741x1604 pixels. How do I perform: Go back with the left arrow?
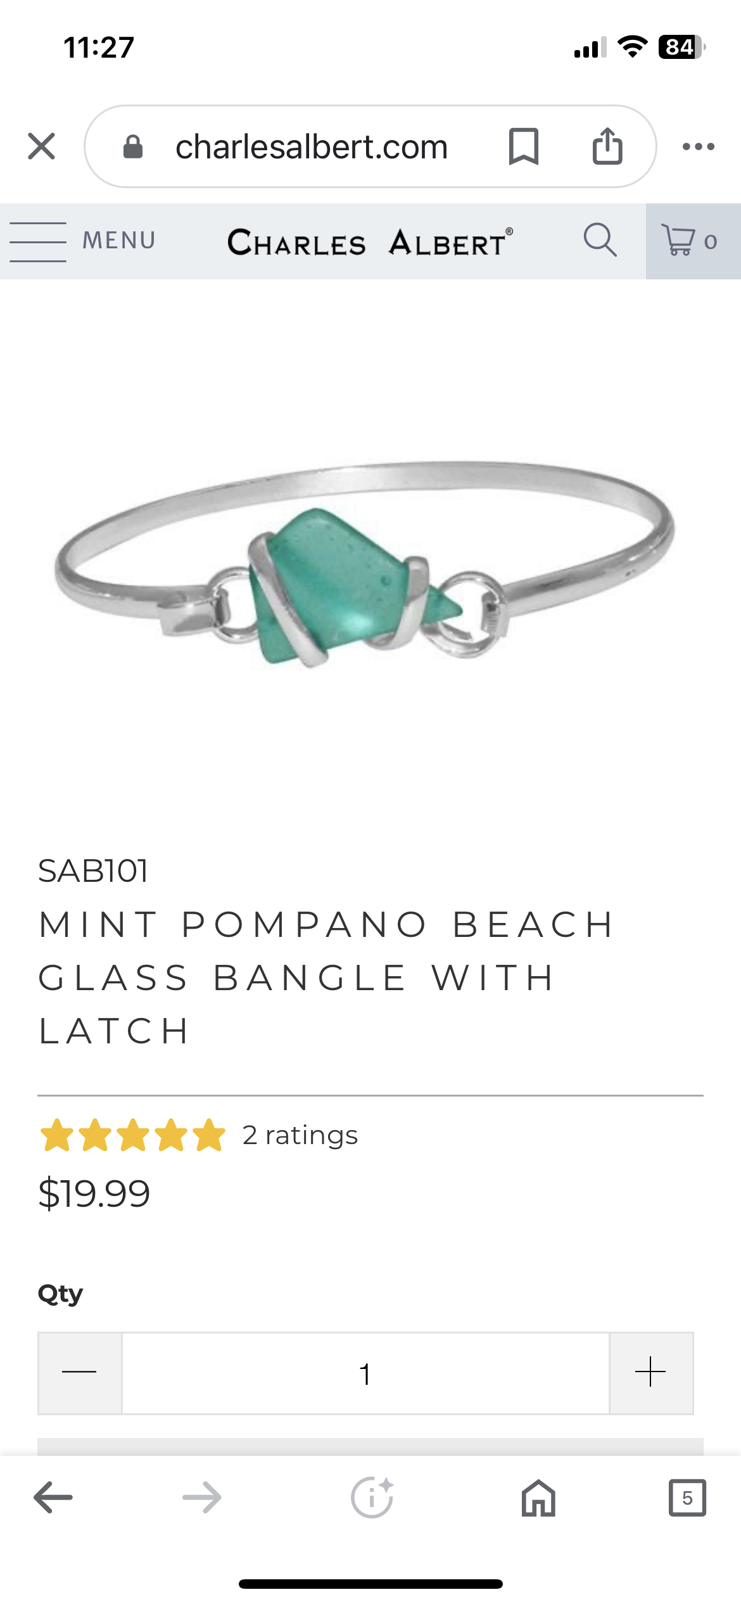pyautogui.click(x=53, y=1498)
